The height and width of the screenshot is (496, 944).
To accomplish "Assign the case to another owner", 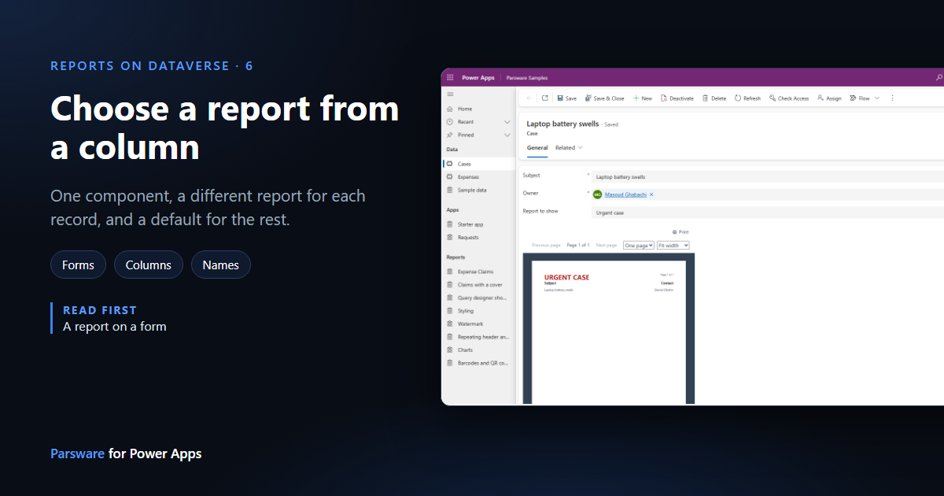I will click(x=829, y=98).
